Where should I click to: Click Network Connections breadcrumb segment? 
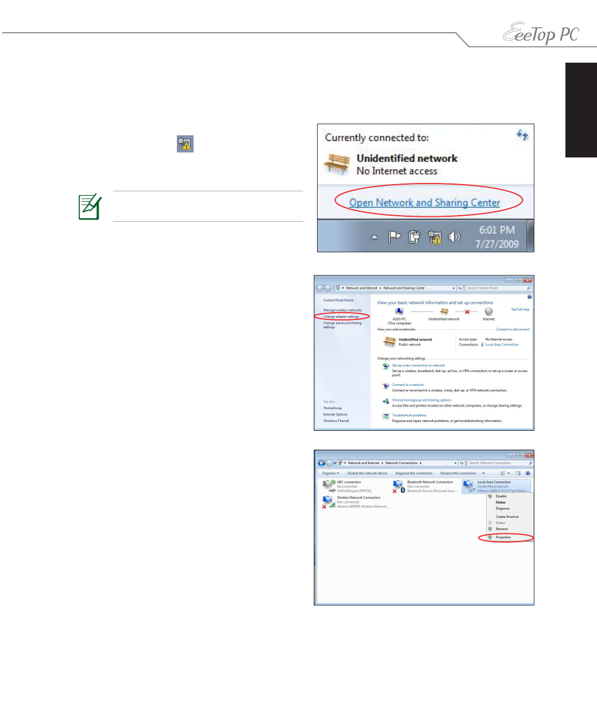401,463
